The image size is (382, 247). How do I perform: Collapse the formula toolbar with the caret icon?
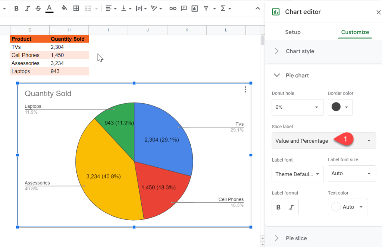pyautogui.click(x=257, y=8)
